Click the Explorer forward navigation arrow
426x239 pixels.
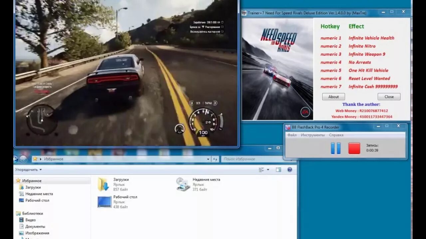[23, 159]
